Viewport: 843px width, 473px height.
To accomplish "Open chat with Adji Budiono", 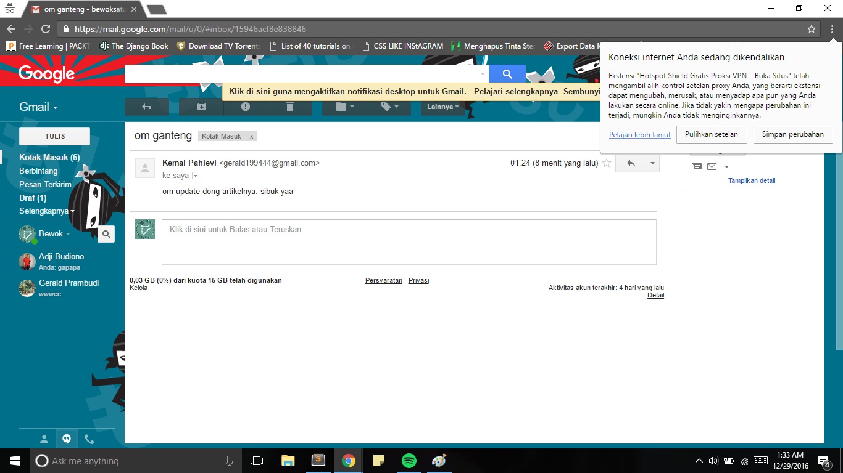I will (62, 261).
